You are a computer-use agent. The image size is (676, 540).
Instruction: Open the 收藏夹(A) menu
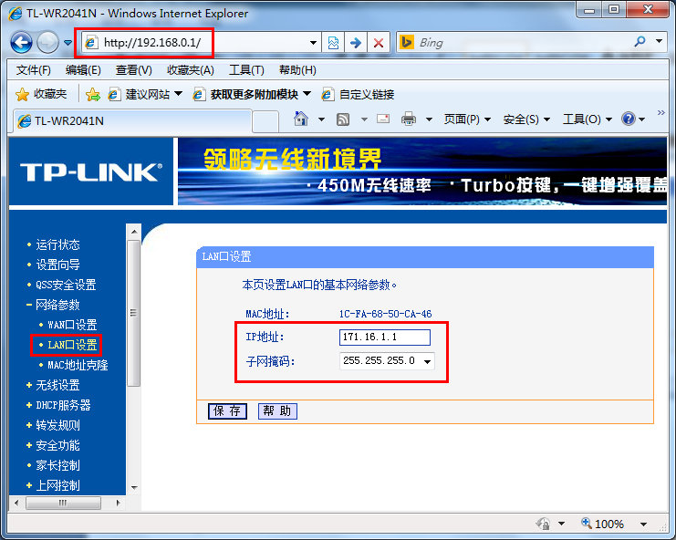click(x=190, y=70)
